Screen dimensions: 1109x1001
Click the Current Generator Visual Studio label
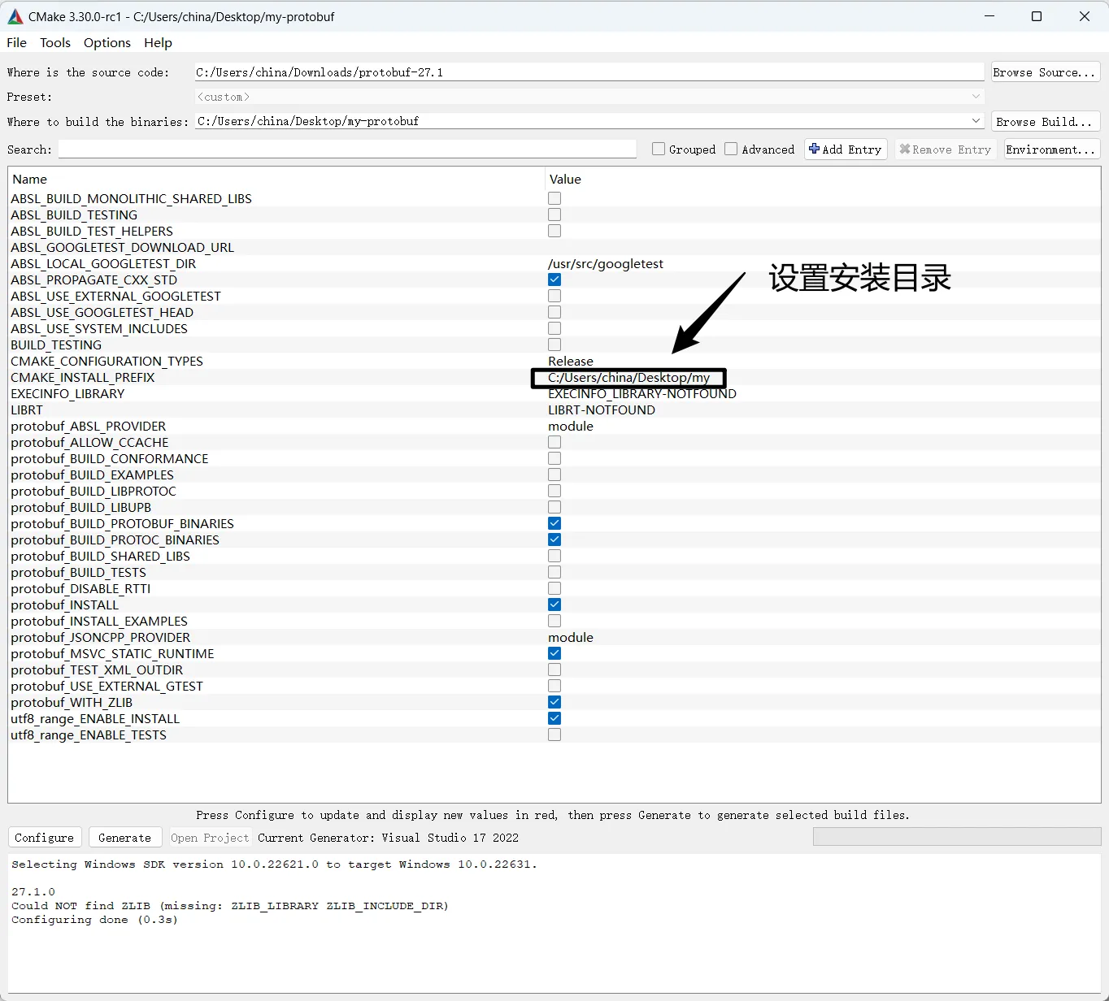[388, 838]
